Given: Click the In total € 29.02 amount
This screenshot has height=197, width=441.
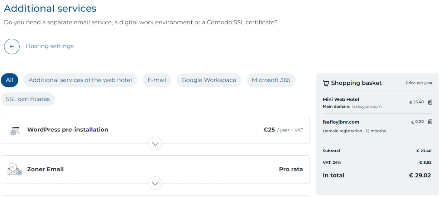Looking at the screenshot, I should [x=420, y=176].
